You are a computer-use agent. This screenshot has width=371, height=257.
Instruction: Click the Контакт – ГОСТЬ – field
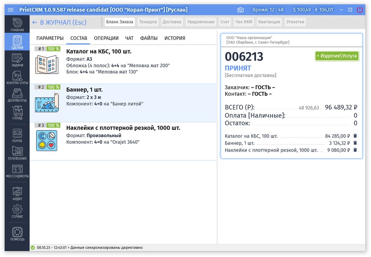click(248, 94)
